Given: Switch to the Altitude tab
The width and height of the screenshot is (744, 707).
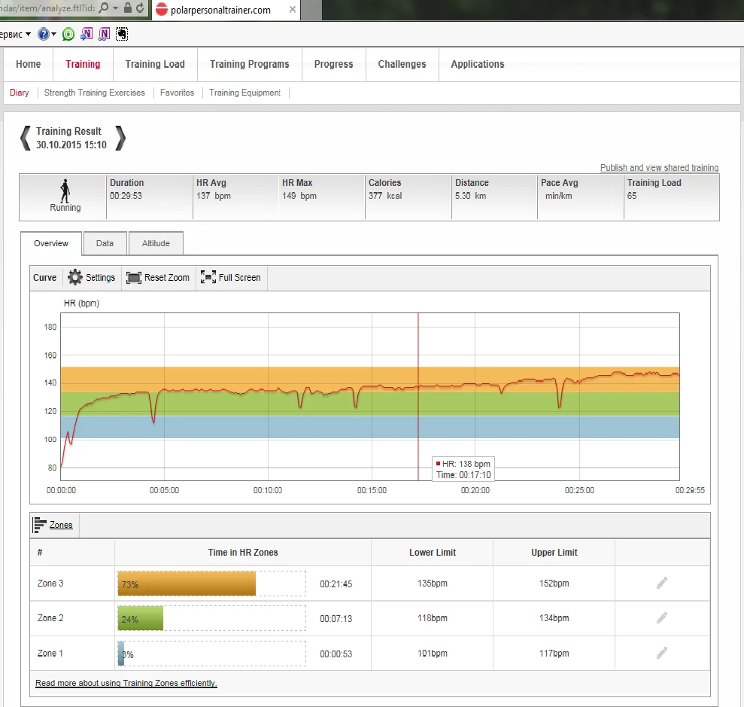Looking at the screenshot, I should [x=156, y=244].
